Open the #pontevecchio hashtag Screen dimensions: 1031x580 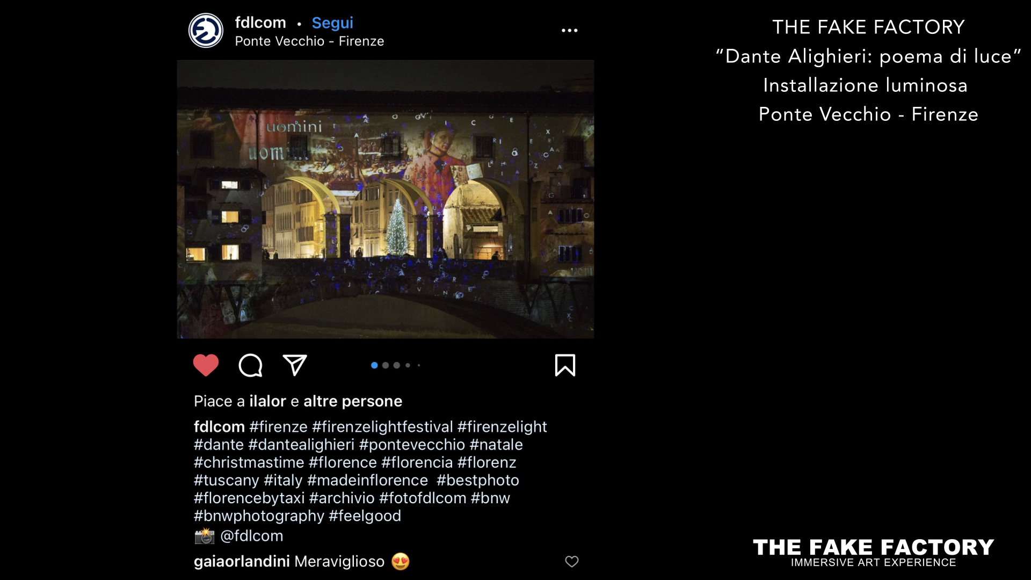[x=412, y=445]
